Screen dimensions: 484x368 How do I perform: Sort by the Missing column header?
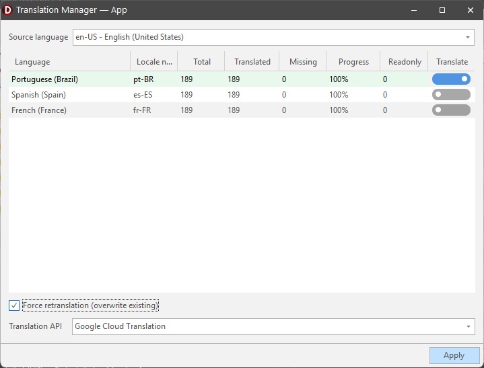pyautogui.click(x=303, y=62)
